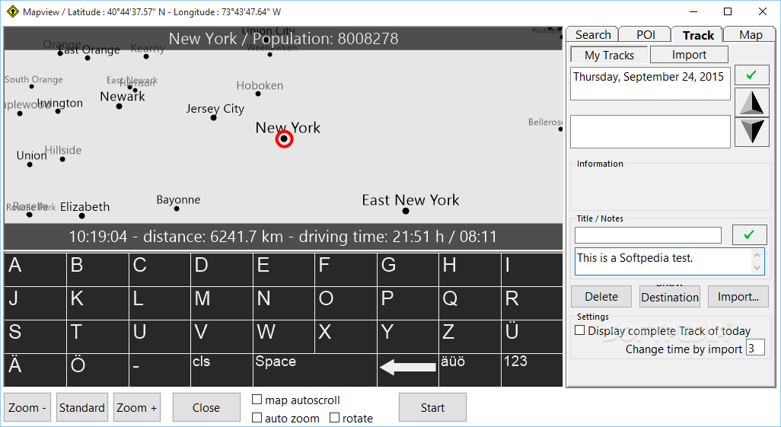Click the Title input field
The width and height of the screenshot is (781, 427).
[648, 235]
